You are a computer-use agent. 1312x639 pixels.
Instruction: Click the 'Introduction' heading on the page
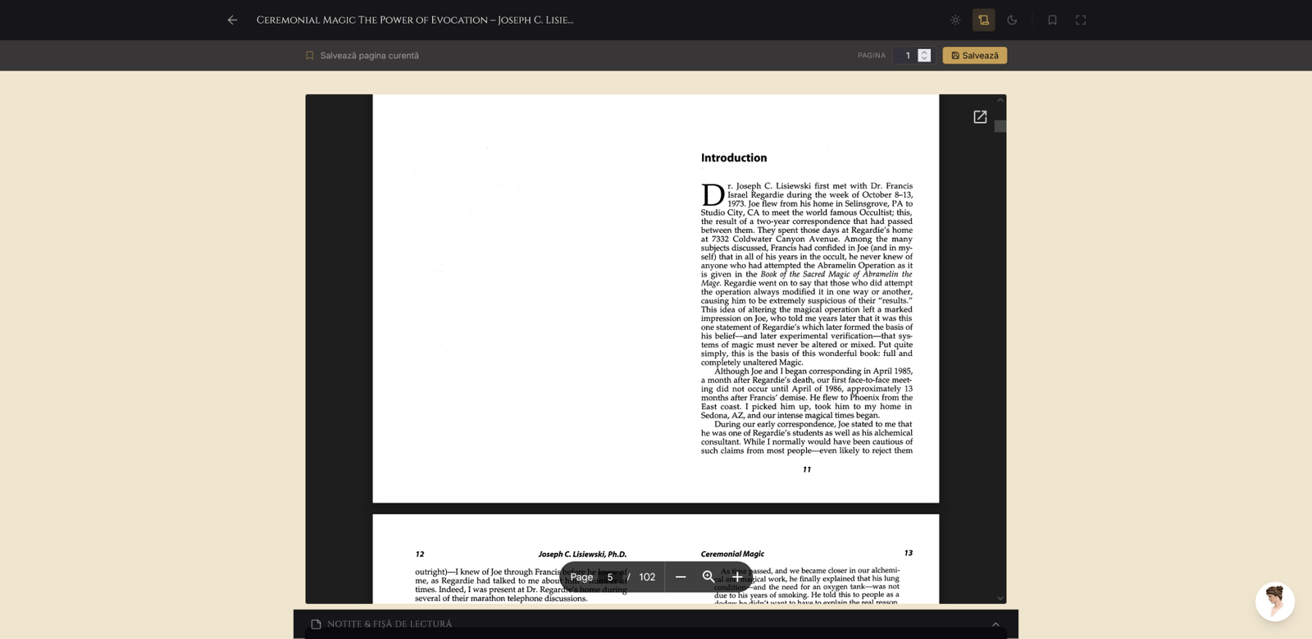tap(734, 157)
